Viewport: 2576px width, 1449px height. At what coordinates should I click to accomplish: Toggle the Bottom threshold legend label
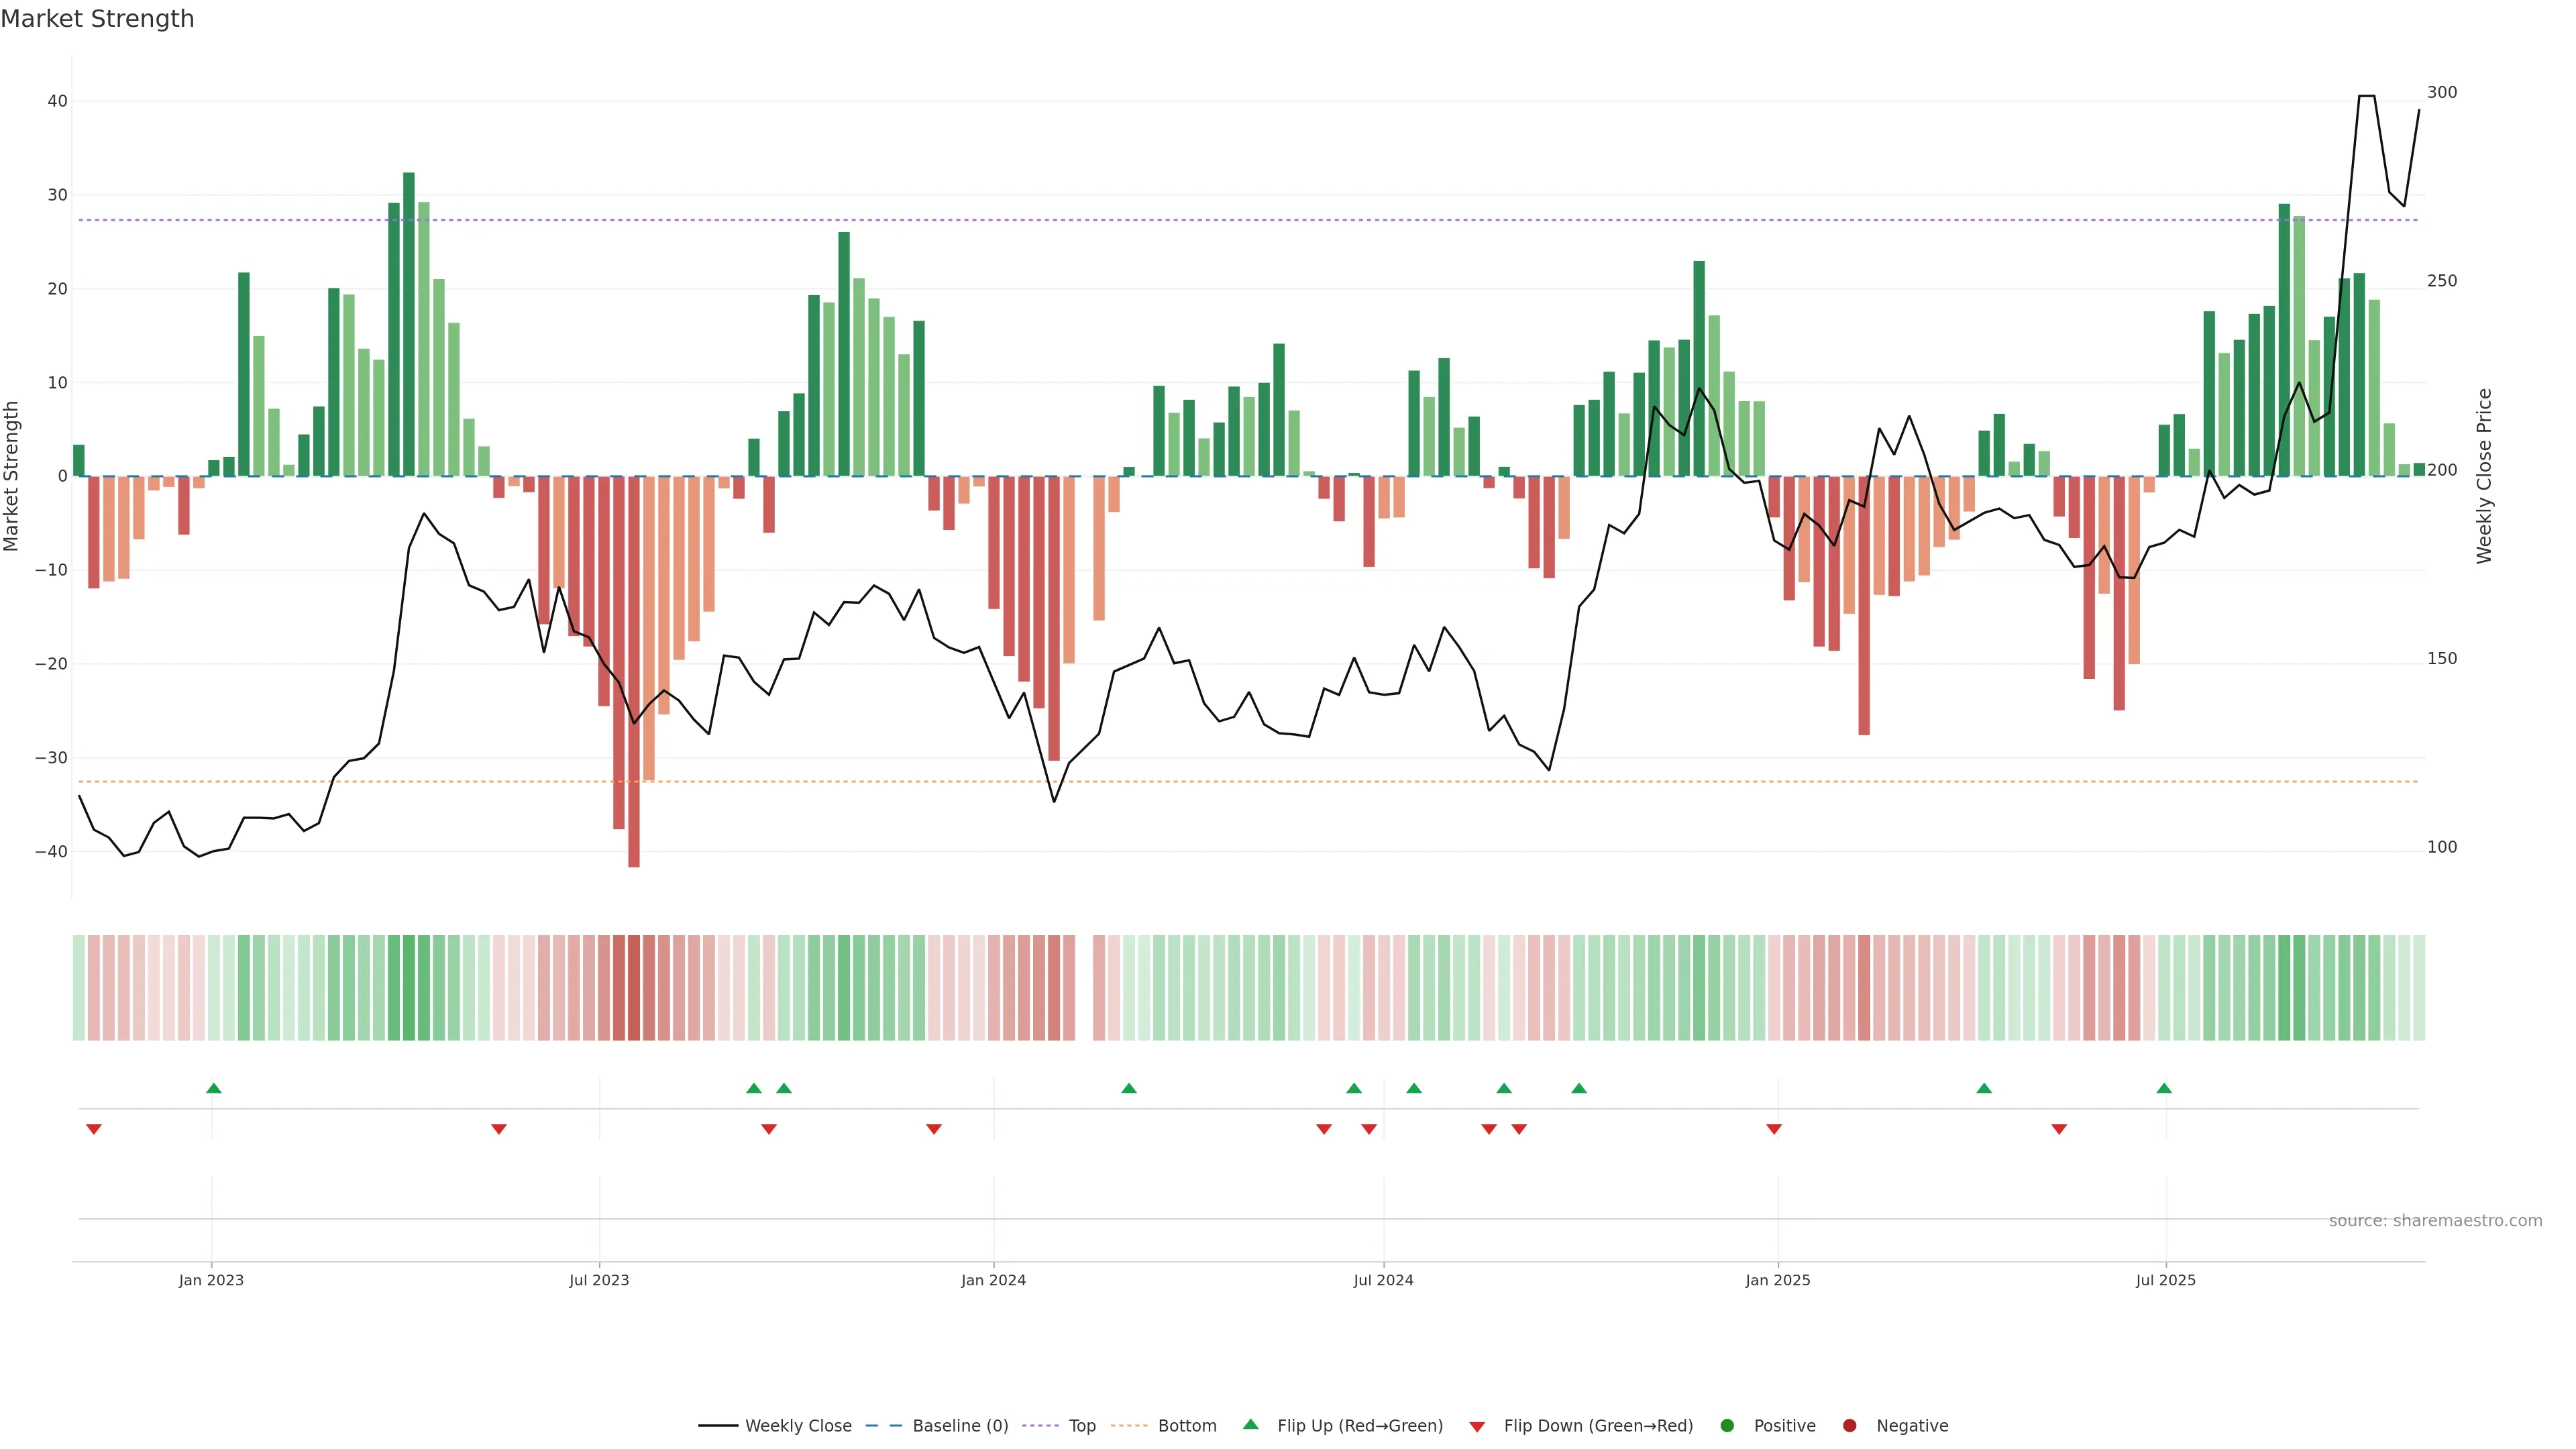click(x=1187, y=1425)
